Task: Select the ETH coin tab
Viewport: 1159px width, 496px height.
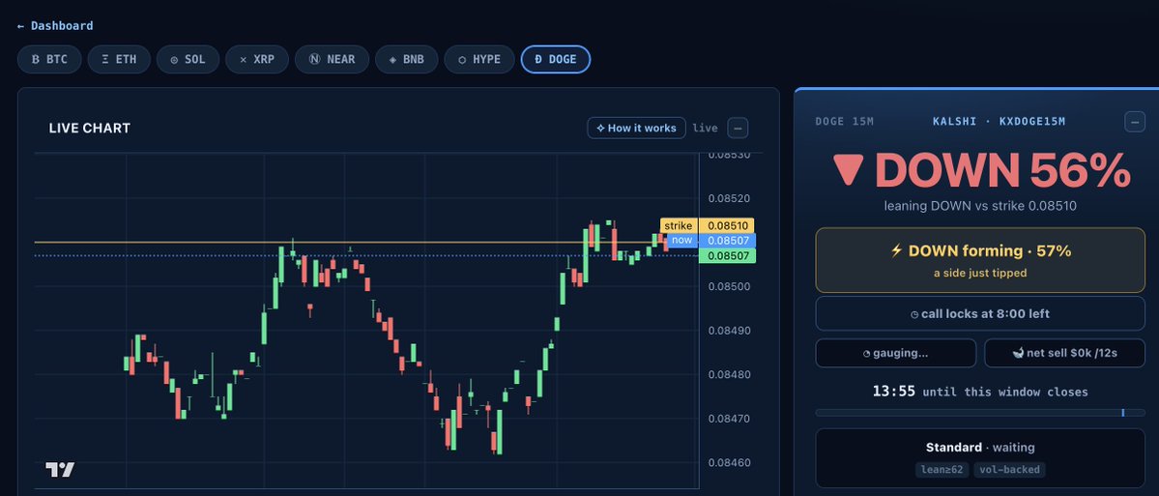Action: [119, 59]
